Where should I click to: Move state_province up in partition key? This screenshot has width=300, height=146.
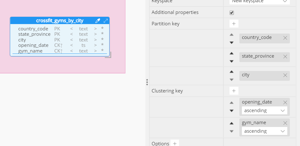coord(231,54)
